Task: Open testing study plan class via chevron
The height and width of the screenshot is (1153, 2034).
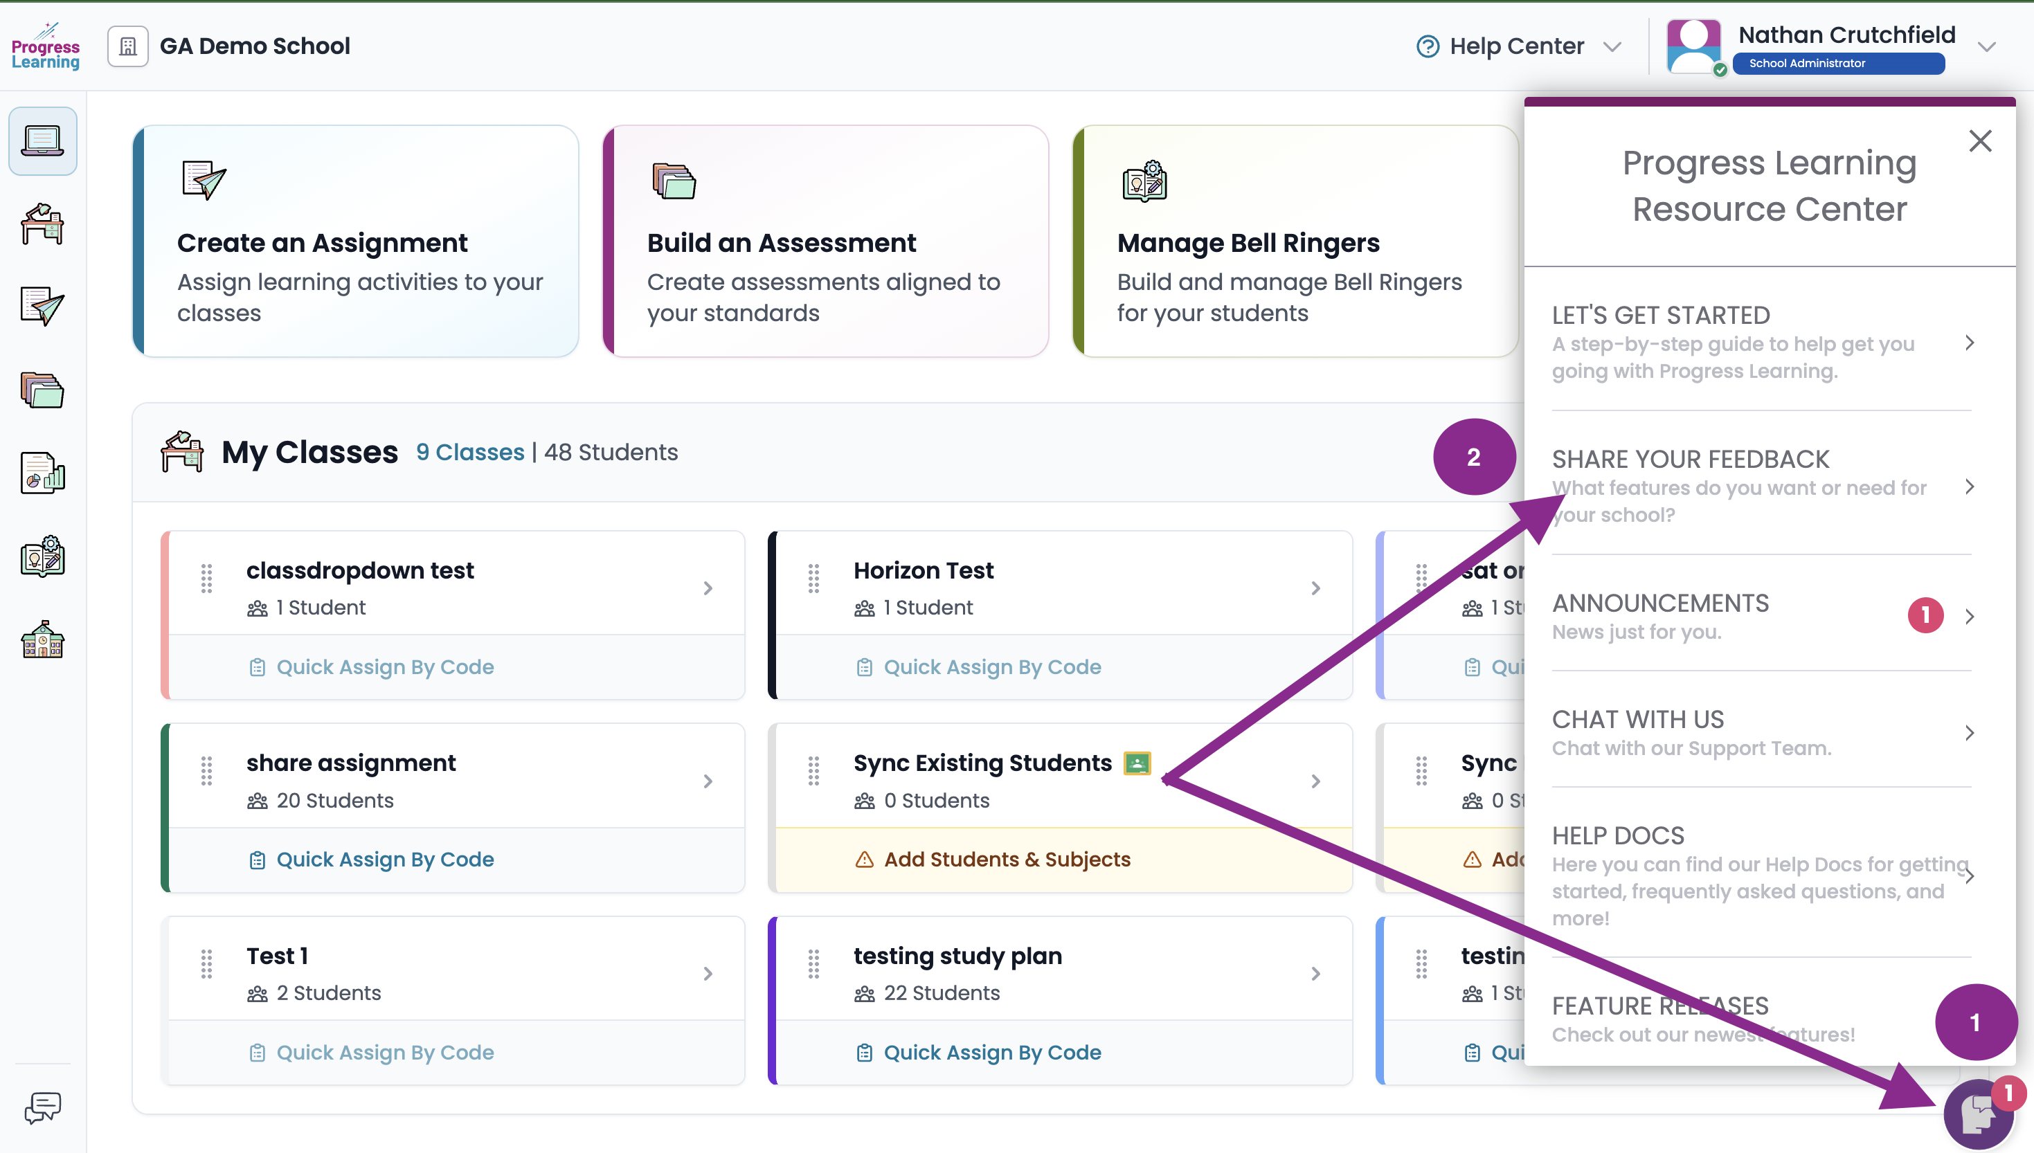Action: (x=1315, y=974)
